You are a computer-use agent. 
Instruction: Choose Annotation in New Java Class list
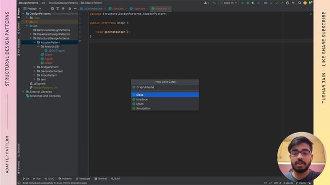165,108
